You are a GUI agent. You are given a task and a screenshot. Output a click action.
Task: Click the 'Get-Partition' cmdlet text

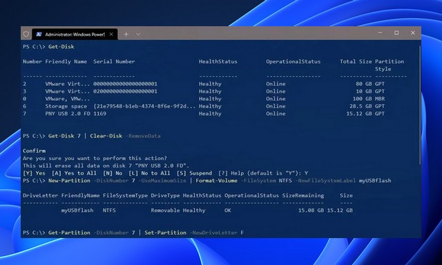pos(69,233)
